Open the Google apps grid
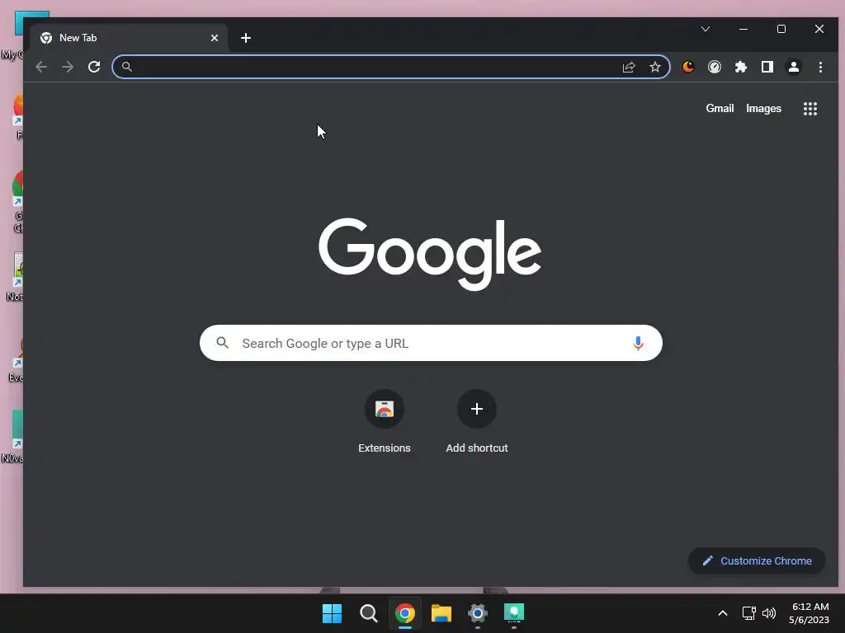 click(x=810, y=109)
